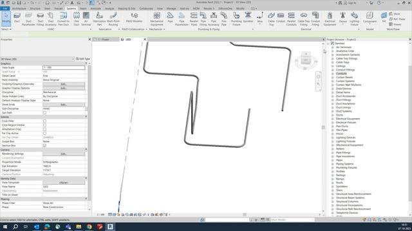Expand Sprinklers in Project Browser
Image resolution: width=412 pixels, height=231 pixels.
pyautogui.click(x=333, y=187)
